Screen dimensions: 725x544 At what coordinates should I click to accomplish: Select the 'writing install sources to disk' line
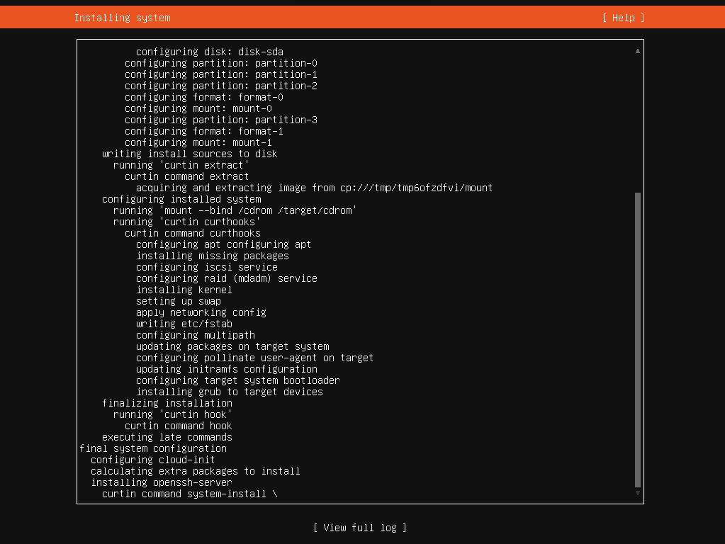[x=189, y=154]
